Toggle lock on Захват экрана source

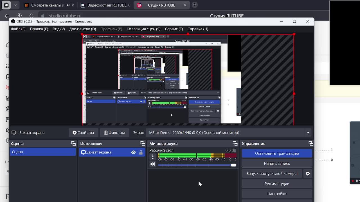coord(141,152)
